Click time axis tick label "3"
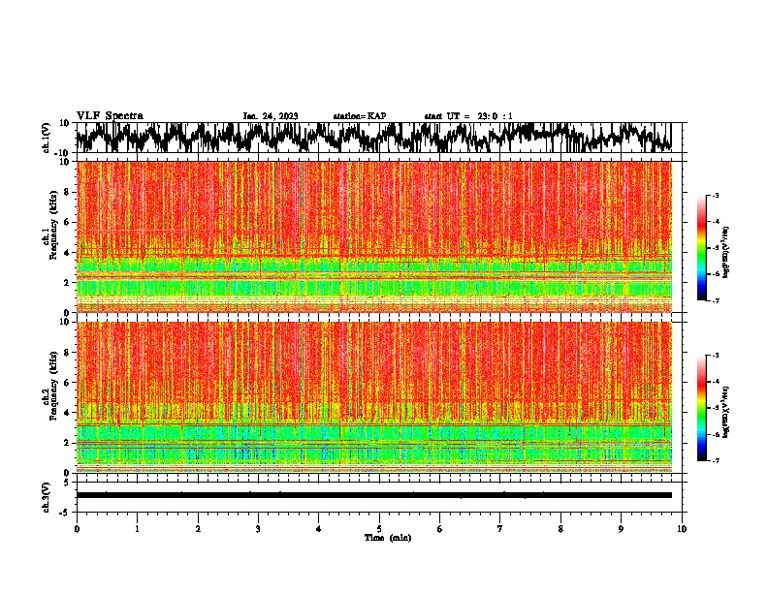768x593 pixels. pos(258,529)
